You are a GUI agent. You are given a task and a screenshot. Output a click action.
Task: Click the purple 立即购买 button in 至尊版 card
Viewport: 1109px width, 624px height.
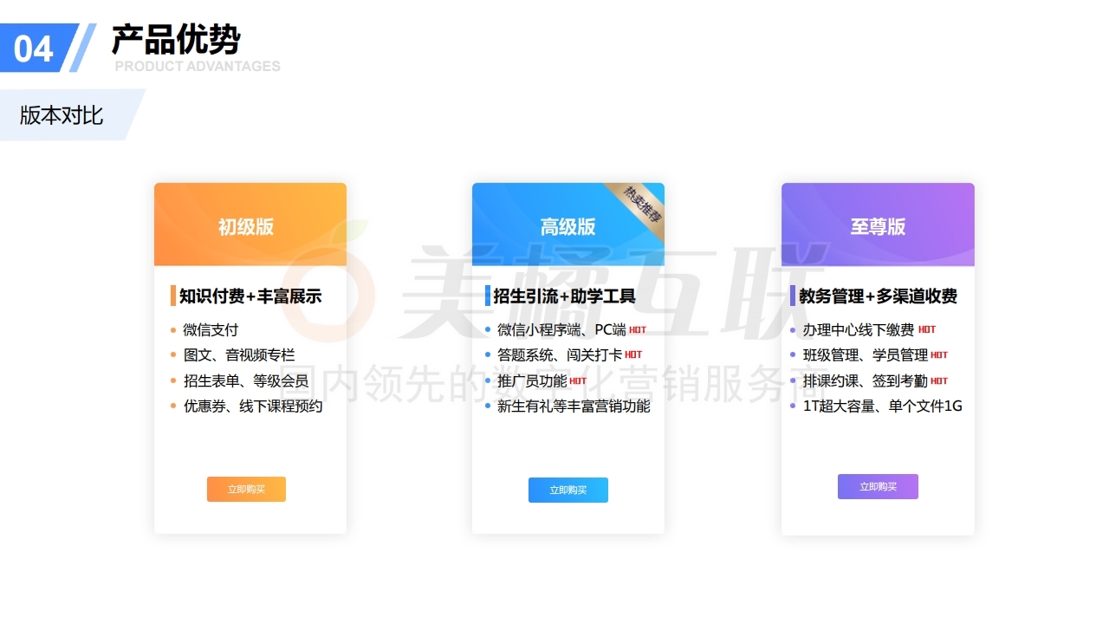click(x=878, y=486)
